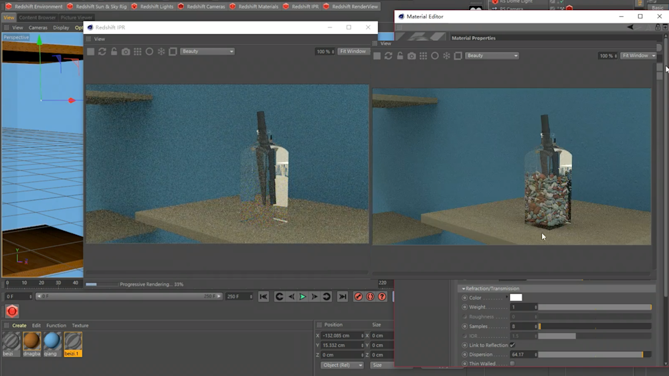This screenshot has width=669, height=376.
Task: Click the snowflake freeze icon in right view
Action: [446, 56]
